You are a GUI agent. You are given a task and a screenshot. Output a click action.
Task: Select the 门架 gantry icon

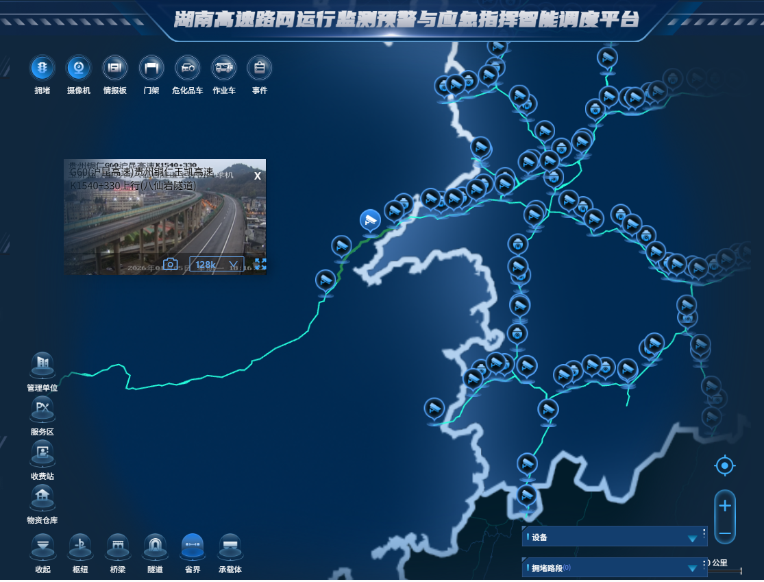coord(151,68)
